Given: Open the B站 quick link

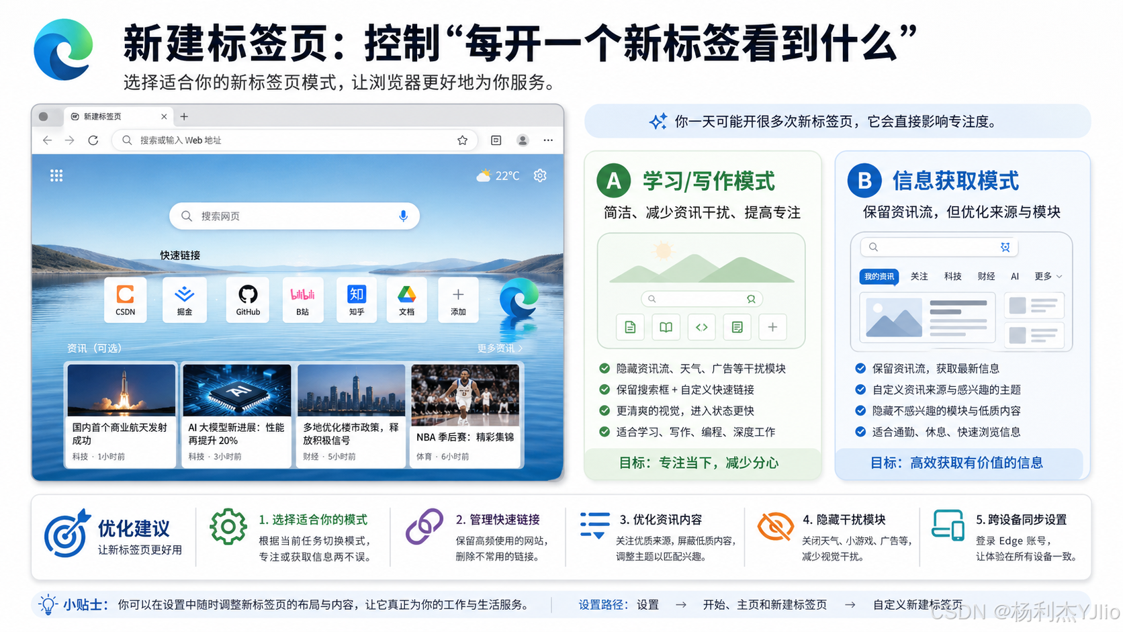Looking at the screenshot, I should (303, 300).
